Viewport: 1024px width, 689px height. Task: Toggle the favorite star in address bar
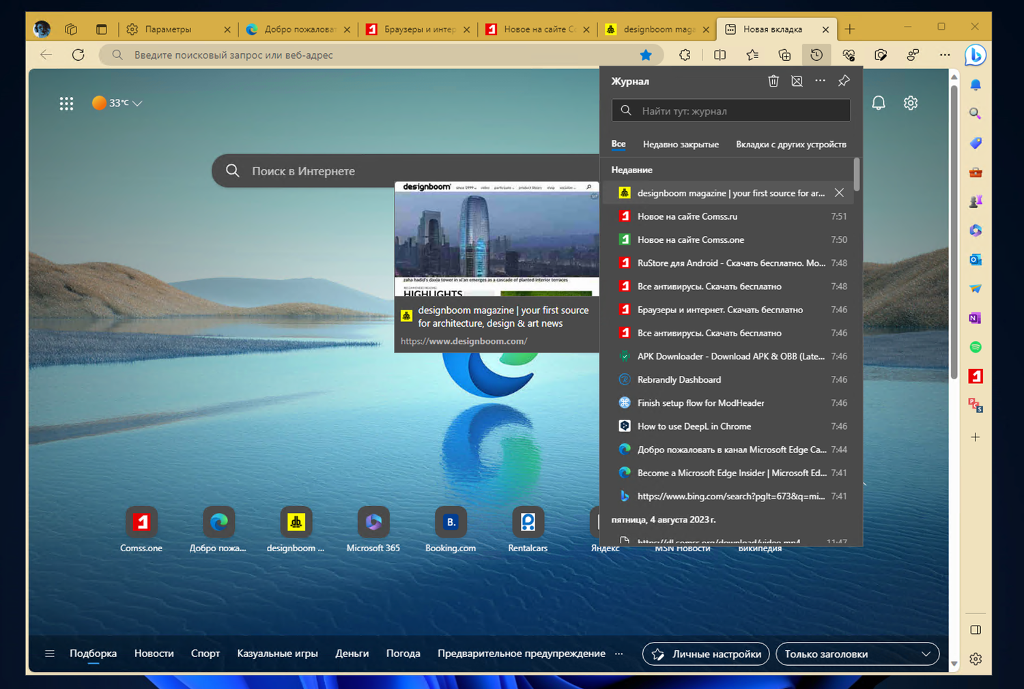click(x=646, y=55)
